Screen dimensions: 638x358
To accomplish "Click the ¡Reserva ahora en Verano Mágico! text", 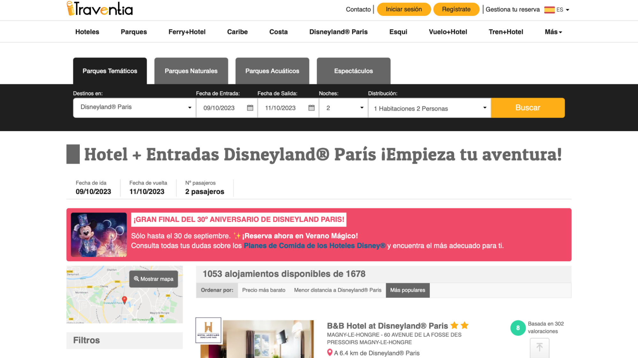I will coord(300,236).
